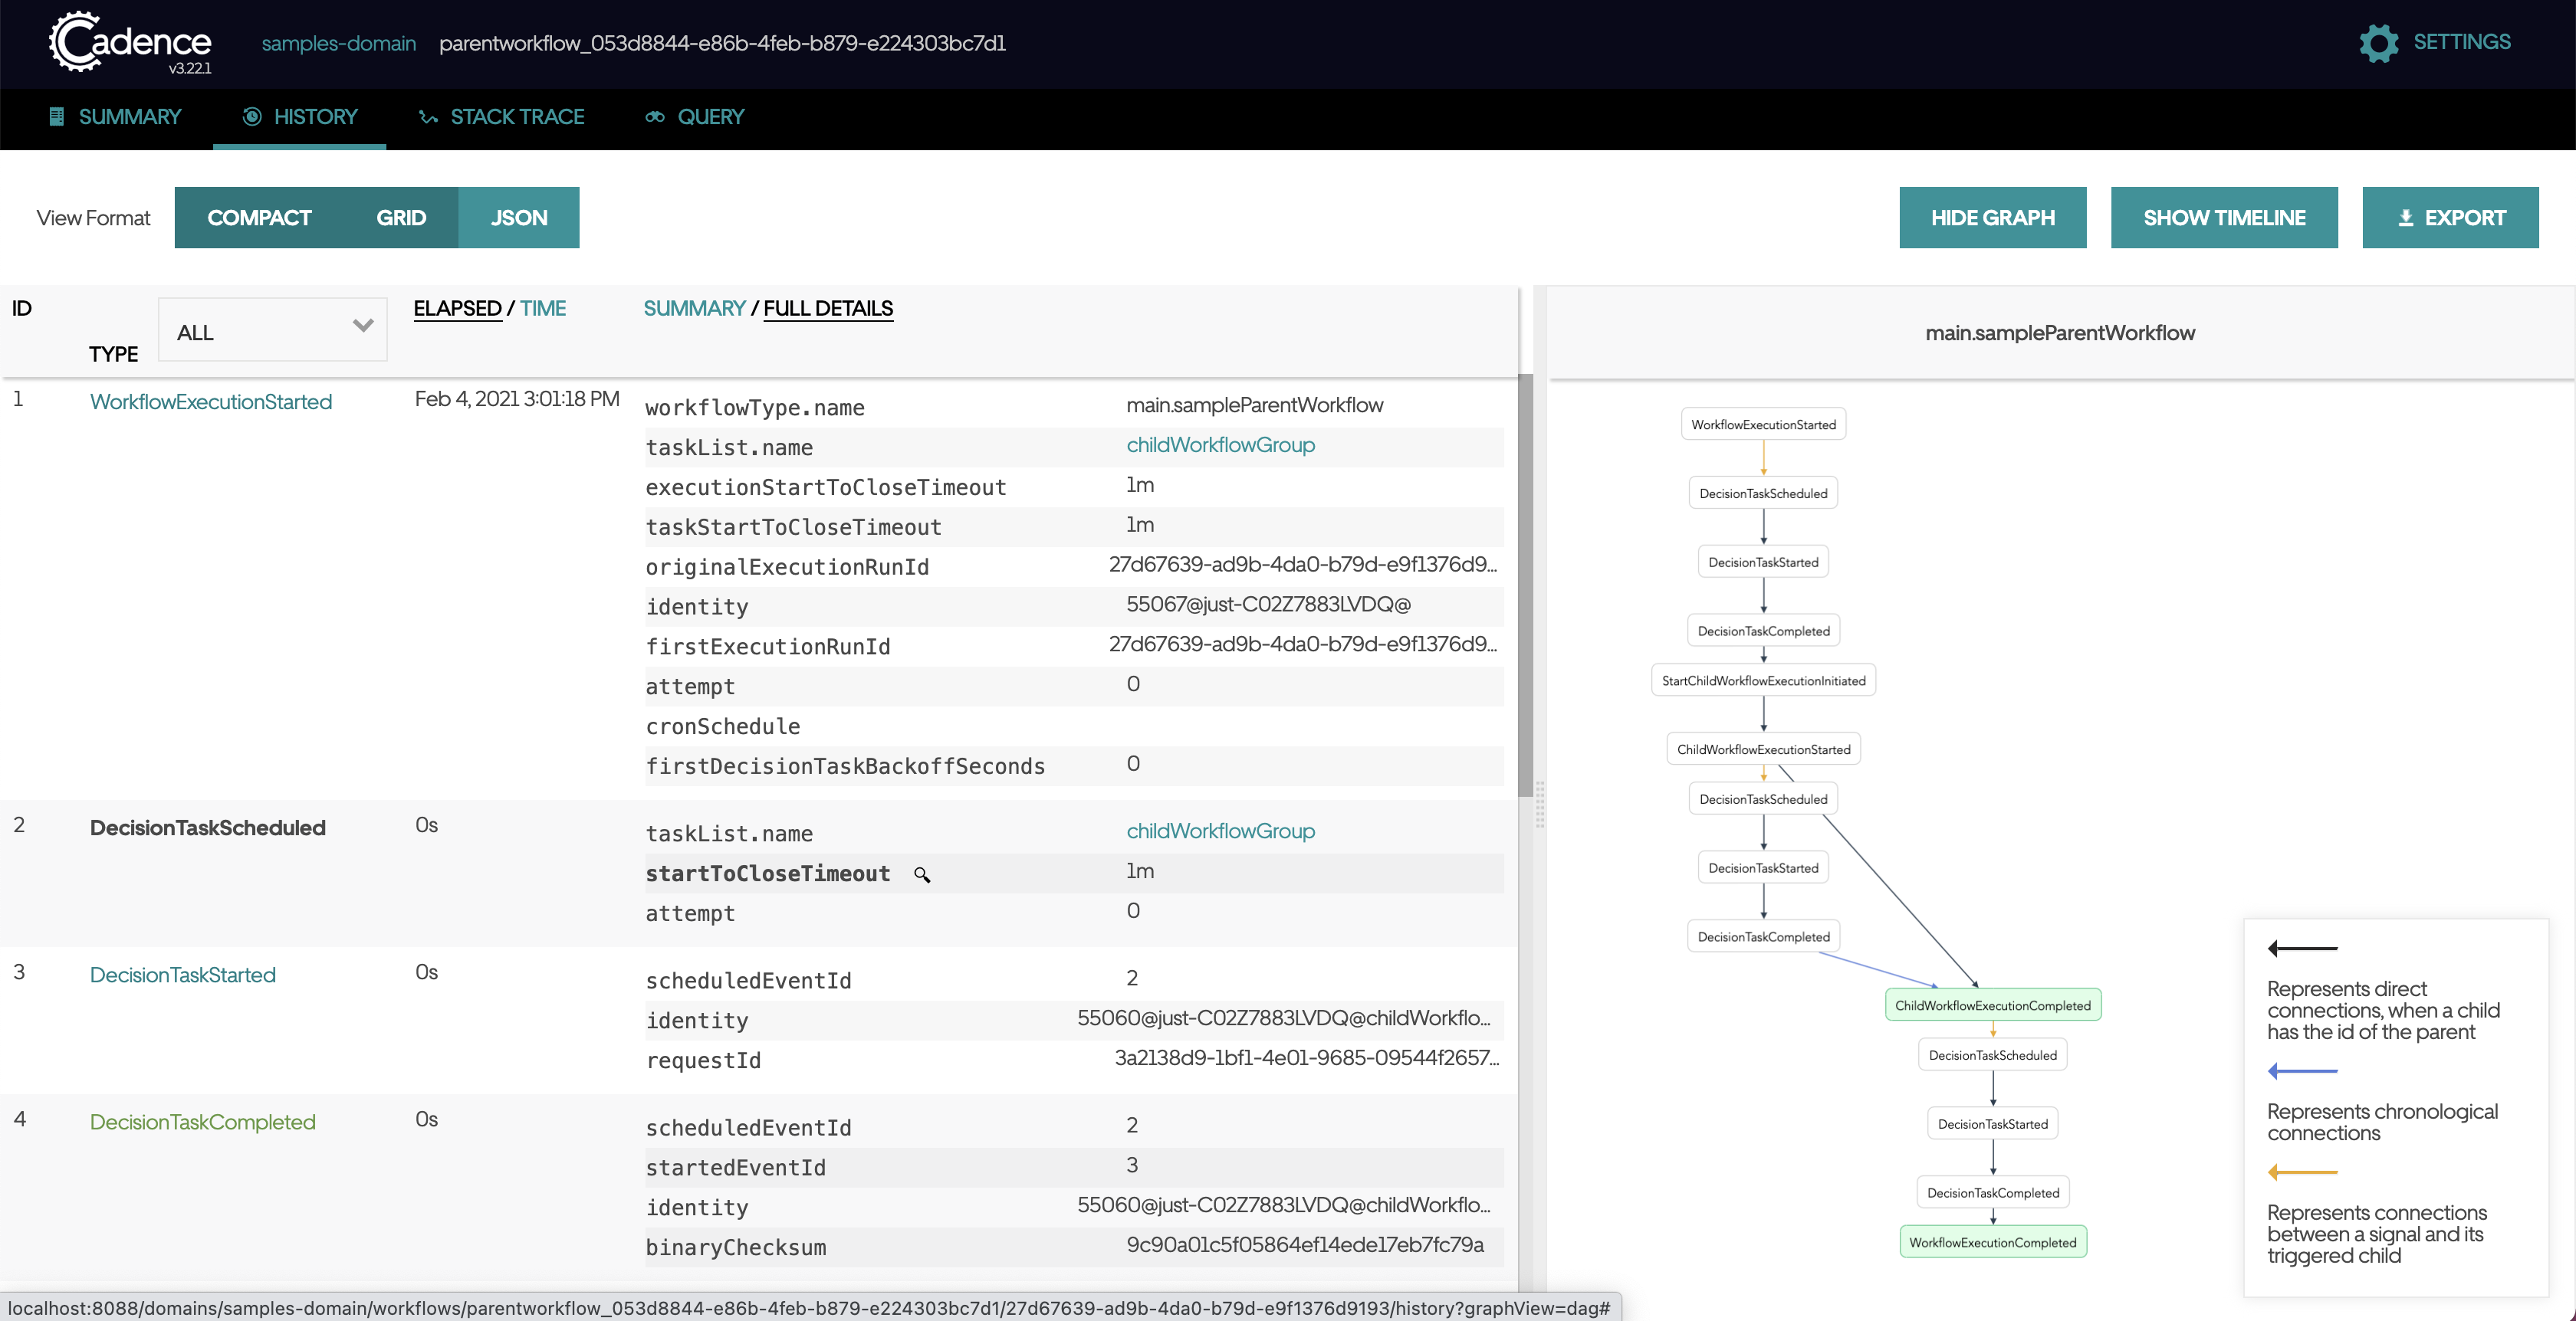Select WorkflowExecutionCompleted node in graph

point(1992,1242)
